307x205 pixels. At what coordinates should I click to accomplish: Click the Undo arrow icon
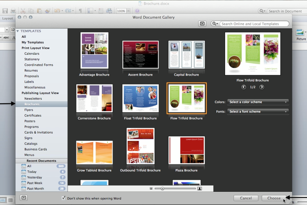57,11
